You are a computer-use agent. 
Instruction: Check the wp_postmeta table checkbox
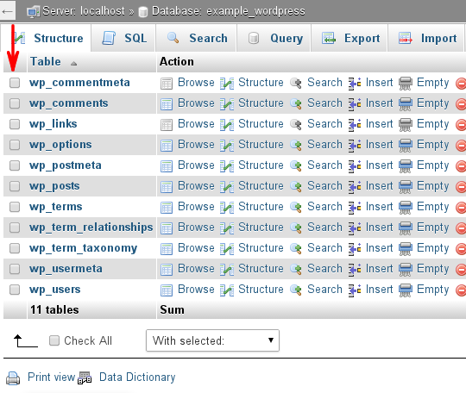15,165
